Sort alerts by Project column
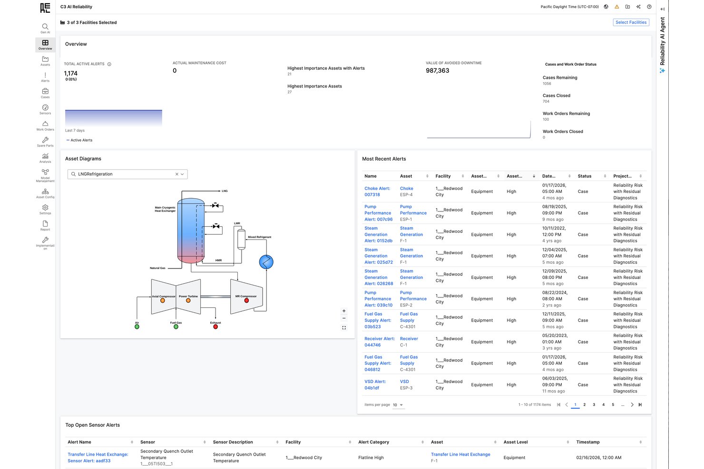704x469 pixels. [641, 176]
